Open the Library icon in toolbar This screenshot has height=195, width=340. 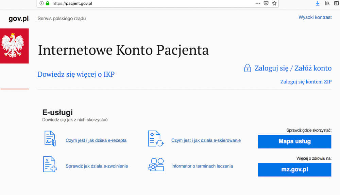click(x=327, y=3)
